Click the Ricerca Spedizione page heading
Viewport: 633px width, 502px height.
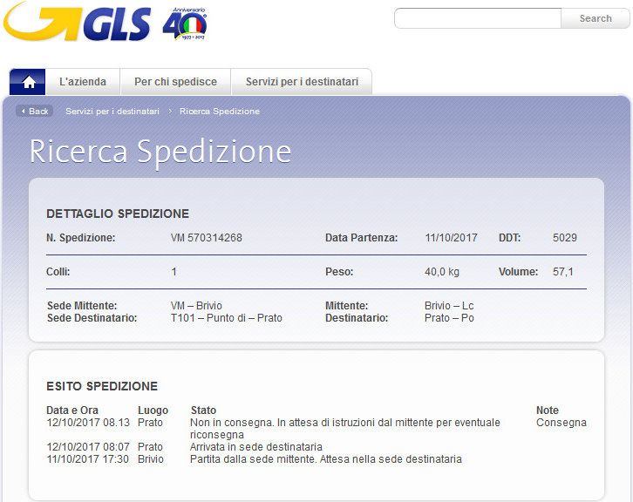click(160, 151)
